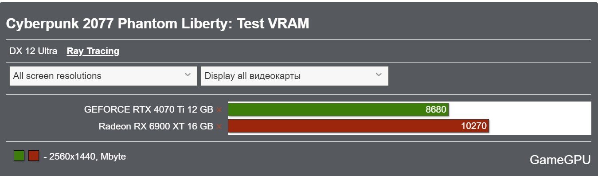The height and width of the screenshot is (176, 598).
Task: Open the Display all видеокарты dropdown
Action: 295,76
